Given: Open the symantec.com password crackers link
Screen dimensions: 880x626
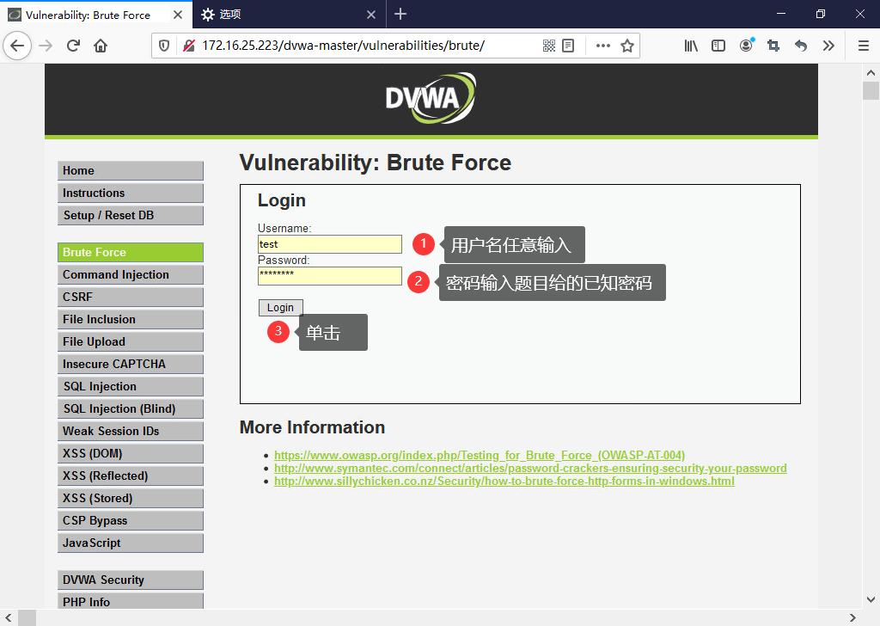Looking at the screenshot, I should (530, 469).
